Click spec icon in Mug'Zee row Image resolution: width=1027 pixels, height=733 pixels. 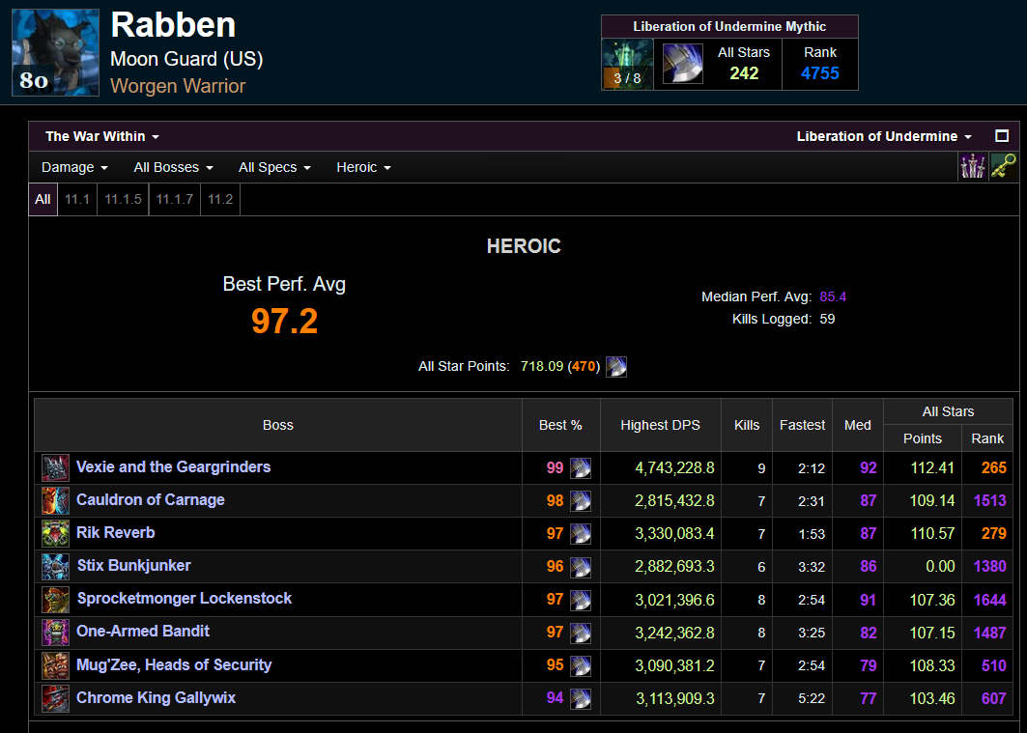tap(581, 665)
